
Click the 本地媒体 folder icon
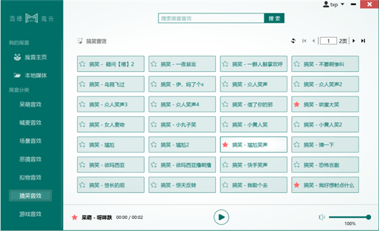tap(17, 75)
